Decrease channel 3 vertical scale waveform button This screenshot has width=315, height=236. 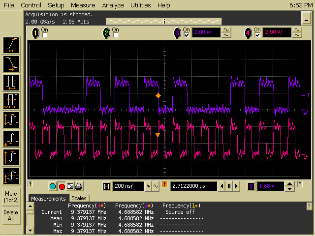pyautogui.click(x=226, y=35)
